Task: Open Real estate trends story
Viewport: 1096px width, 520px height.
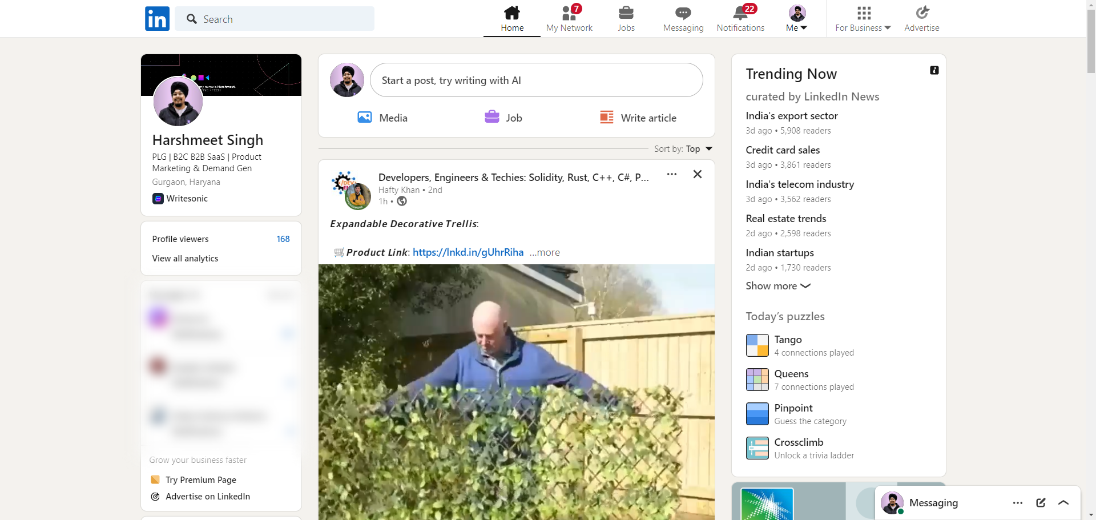Action: pos(786,219)
